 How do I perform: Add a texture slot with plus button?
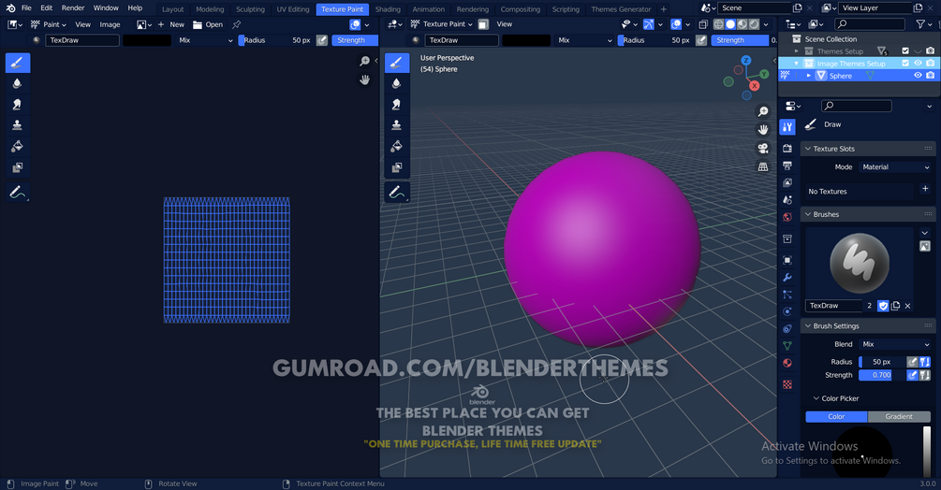coord(925,189)
